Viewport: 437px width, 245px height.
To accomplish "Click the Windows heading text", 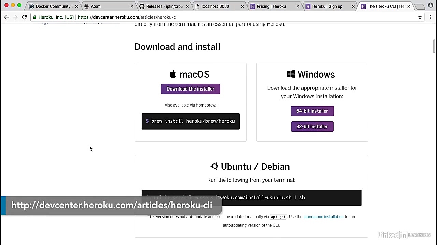I will [x=316, y=74].
